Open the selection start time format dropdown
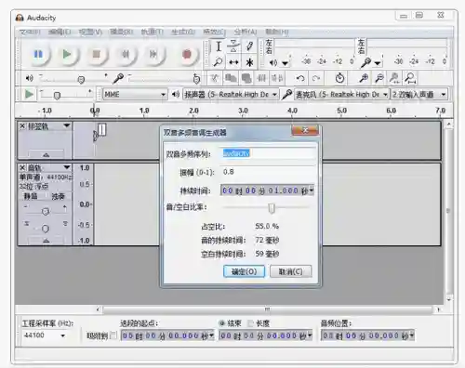 (211, 335)
